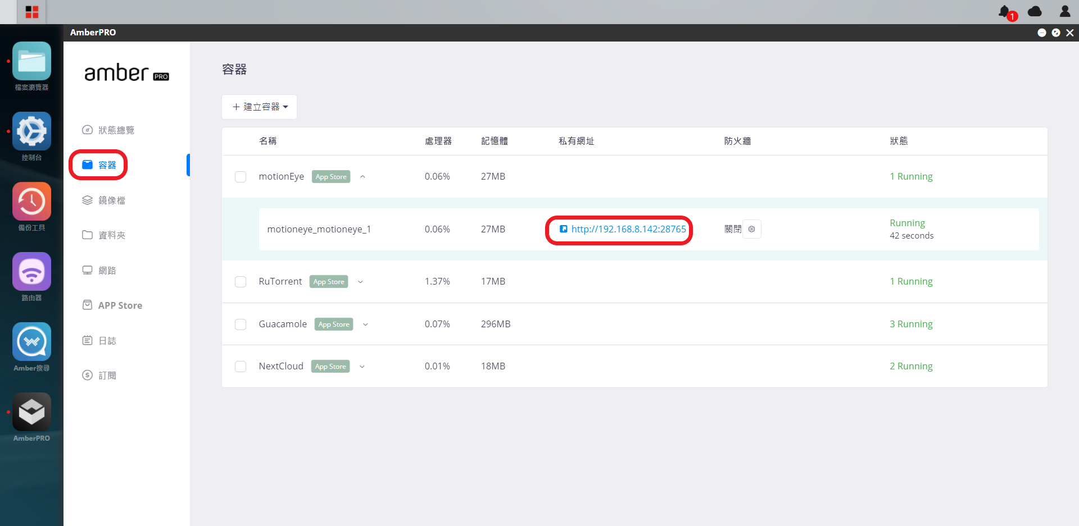The width and height of the screenshot is (1079, 526).
Task: Click the 防火牆 column header
Action: pos(738,141)
